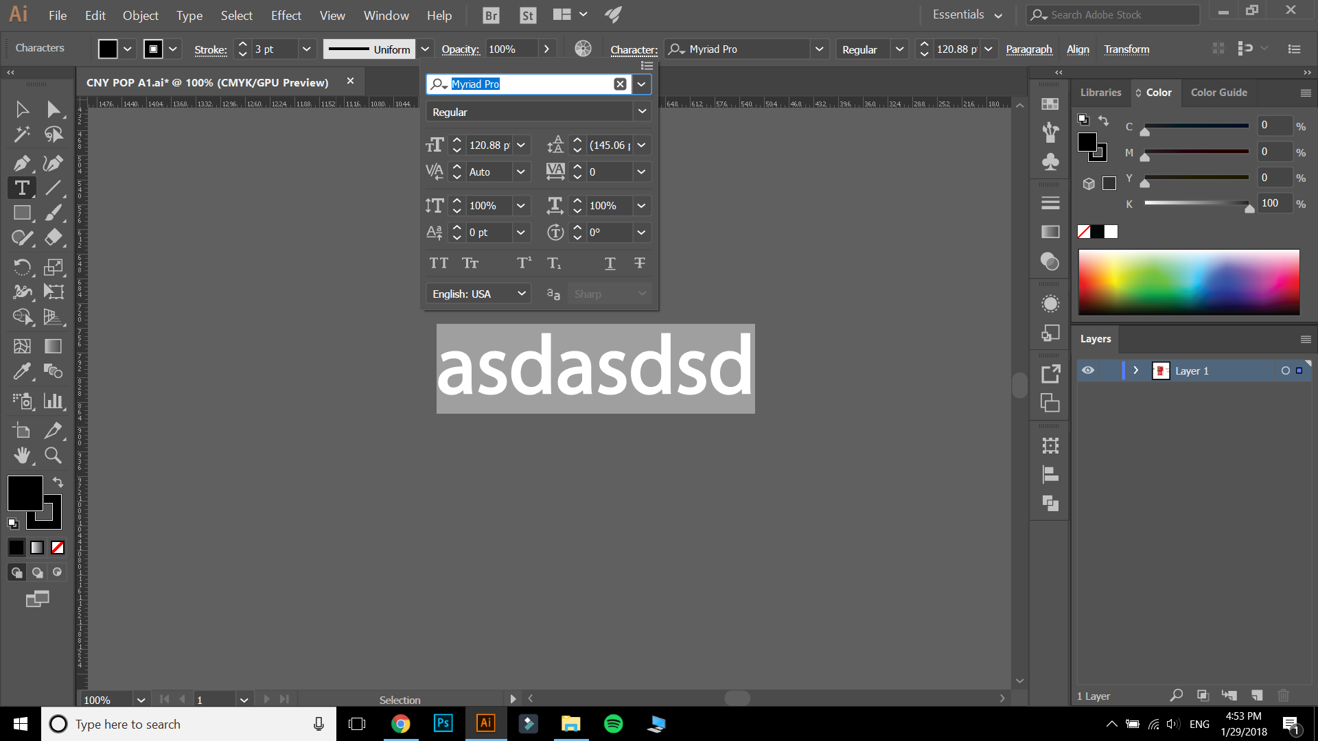This screenshot has height=741, width=1318.
Task: Open the Effect menu
Action: [286, 14]
